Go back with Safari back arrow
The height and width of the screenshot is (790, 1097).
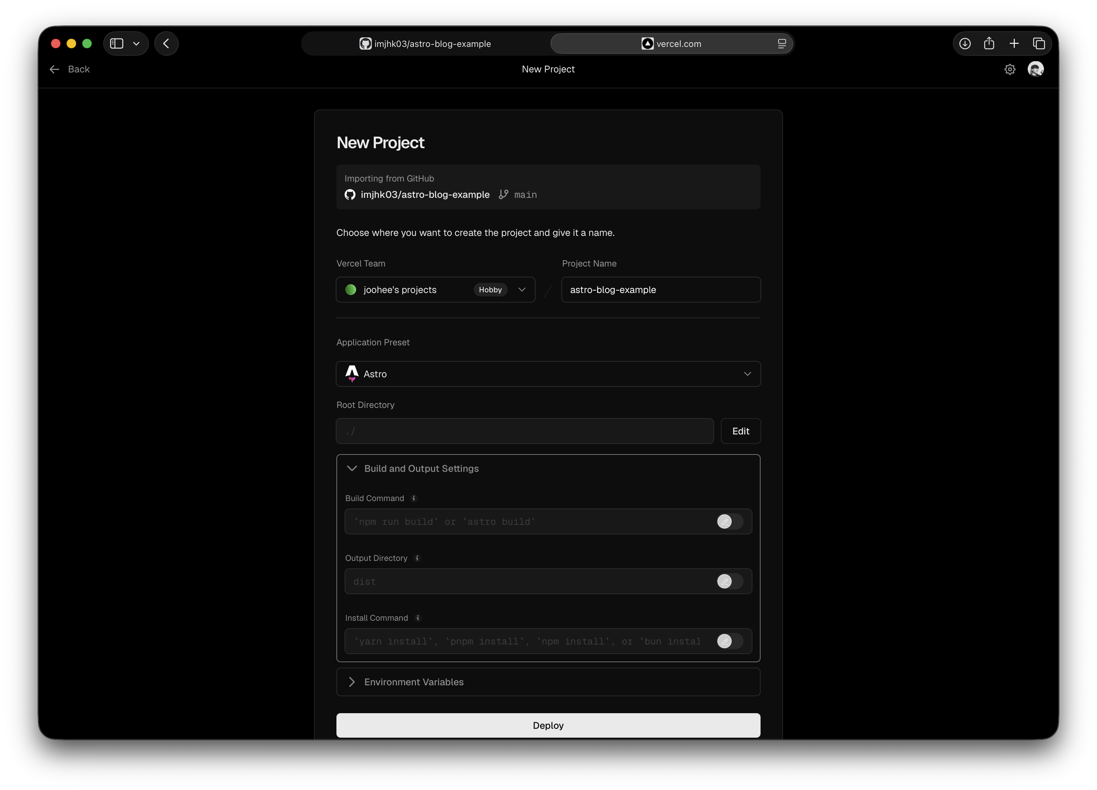[167, 44]
